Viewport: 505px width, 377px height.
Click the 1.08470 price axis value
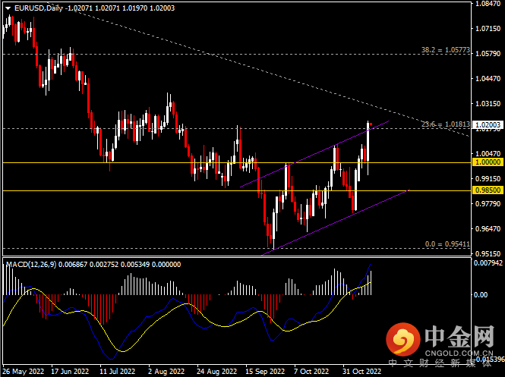tap(488, 4)
